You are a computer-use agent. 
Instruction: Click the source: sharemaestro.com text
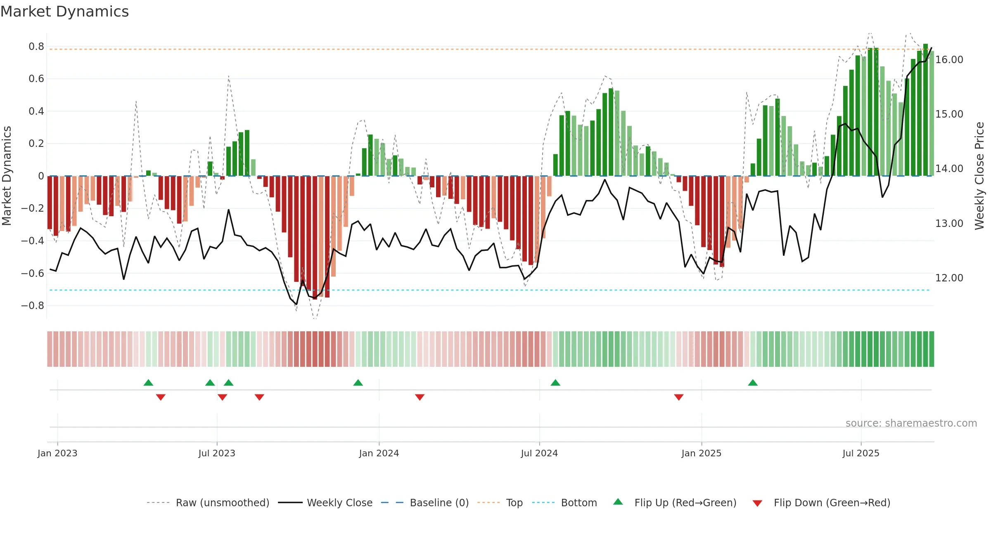coord(911,423)
